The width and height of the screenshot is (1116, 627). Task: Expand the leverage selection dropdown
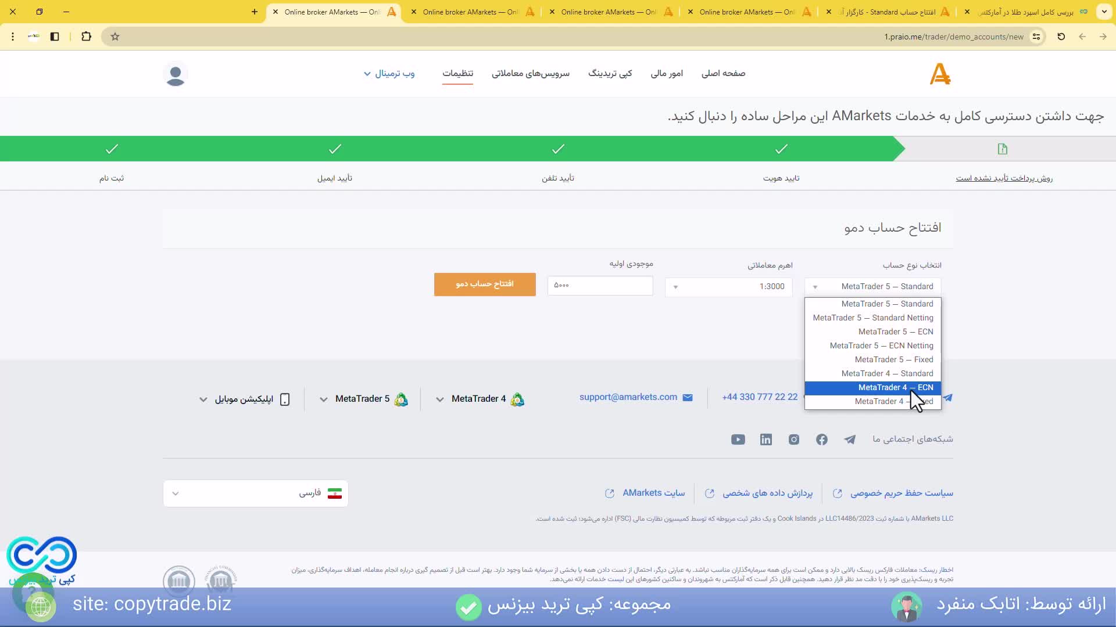coord(728,286)
